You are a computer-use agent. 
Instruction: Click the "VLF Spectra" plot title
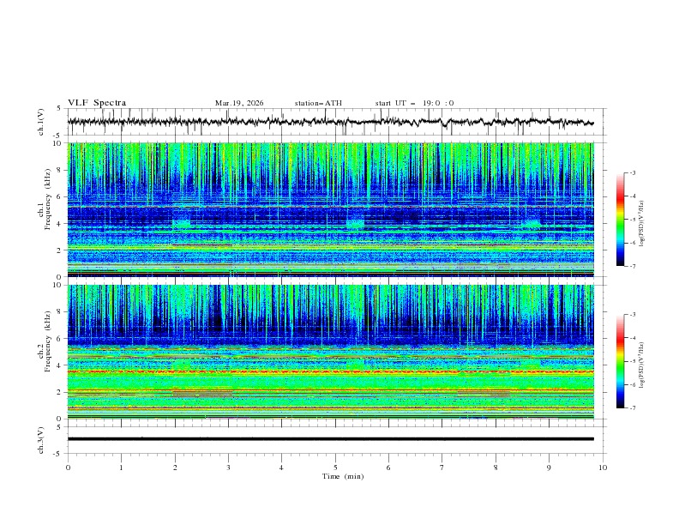click(x=97, y=103)
